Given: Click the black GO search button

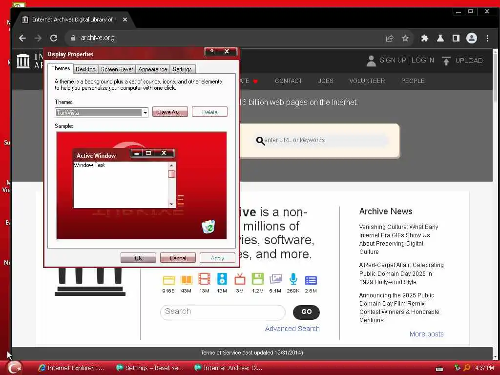Looking at the screenshot, I should [x=306, y=312].
